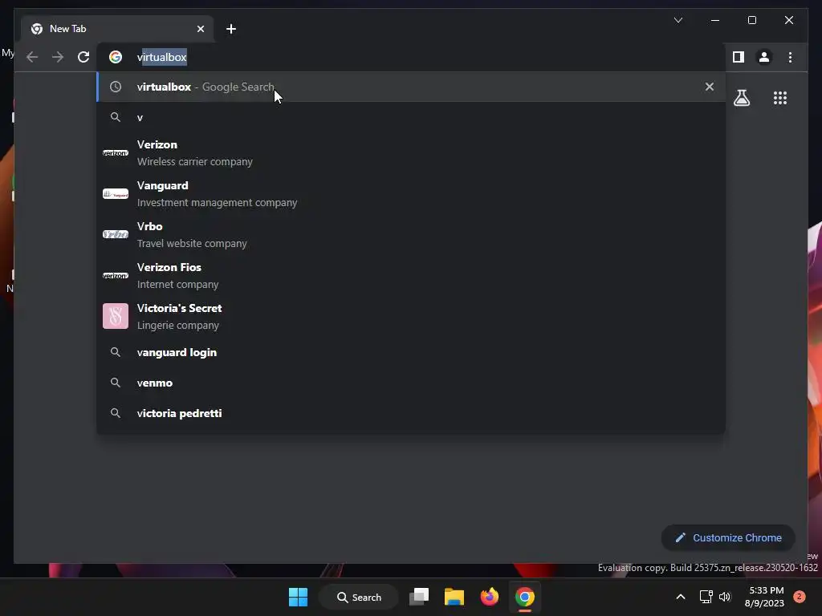The width and height of the screenshot is (822, 616).
Task: Click the Customize Chrome button
Action: (728, 538)
